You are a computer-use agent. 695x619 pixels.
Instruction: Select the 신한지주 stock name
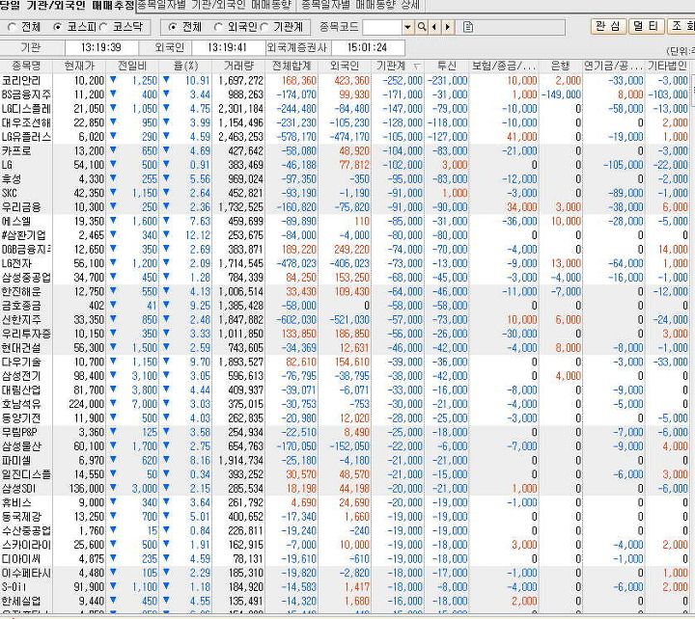click(21, 320)
